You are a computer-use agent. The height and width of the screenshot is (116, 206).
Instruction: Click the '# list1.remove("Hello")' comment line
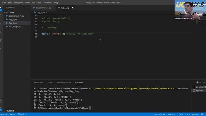(x=56, y=18)
